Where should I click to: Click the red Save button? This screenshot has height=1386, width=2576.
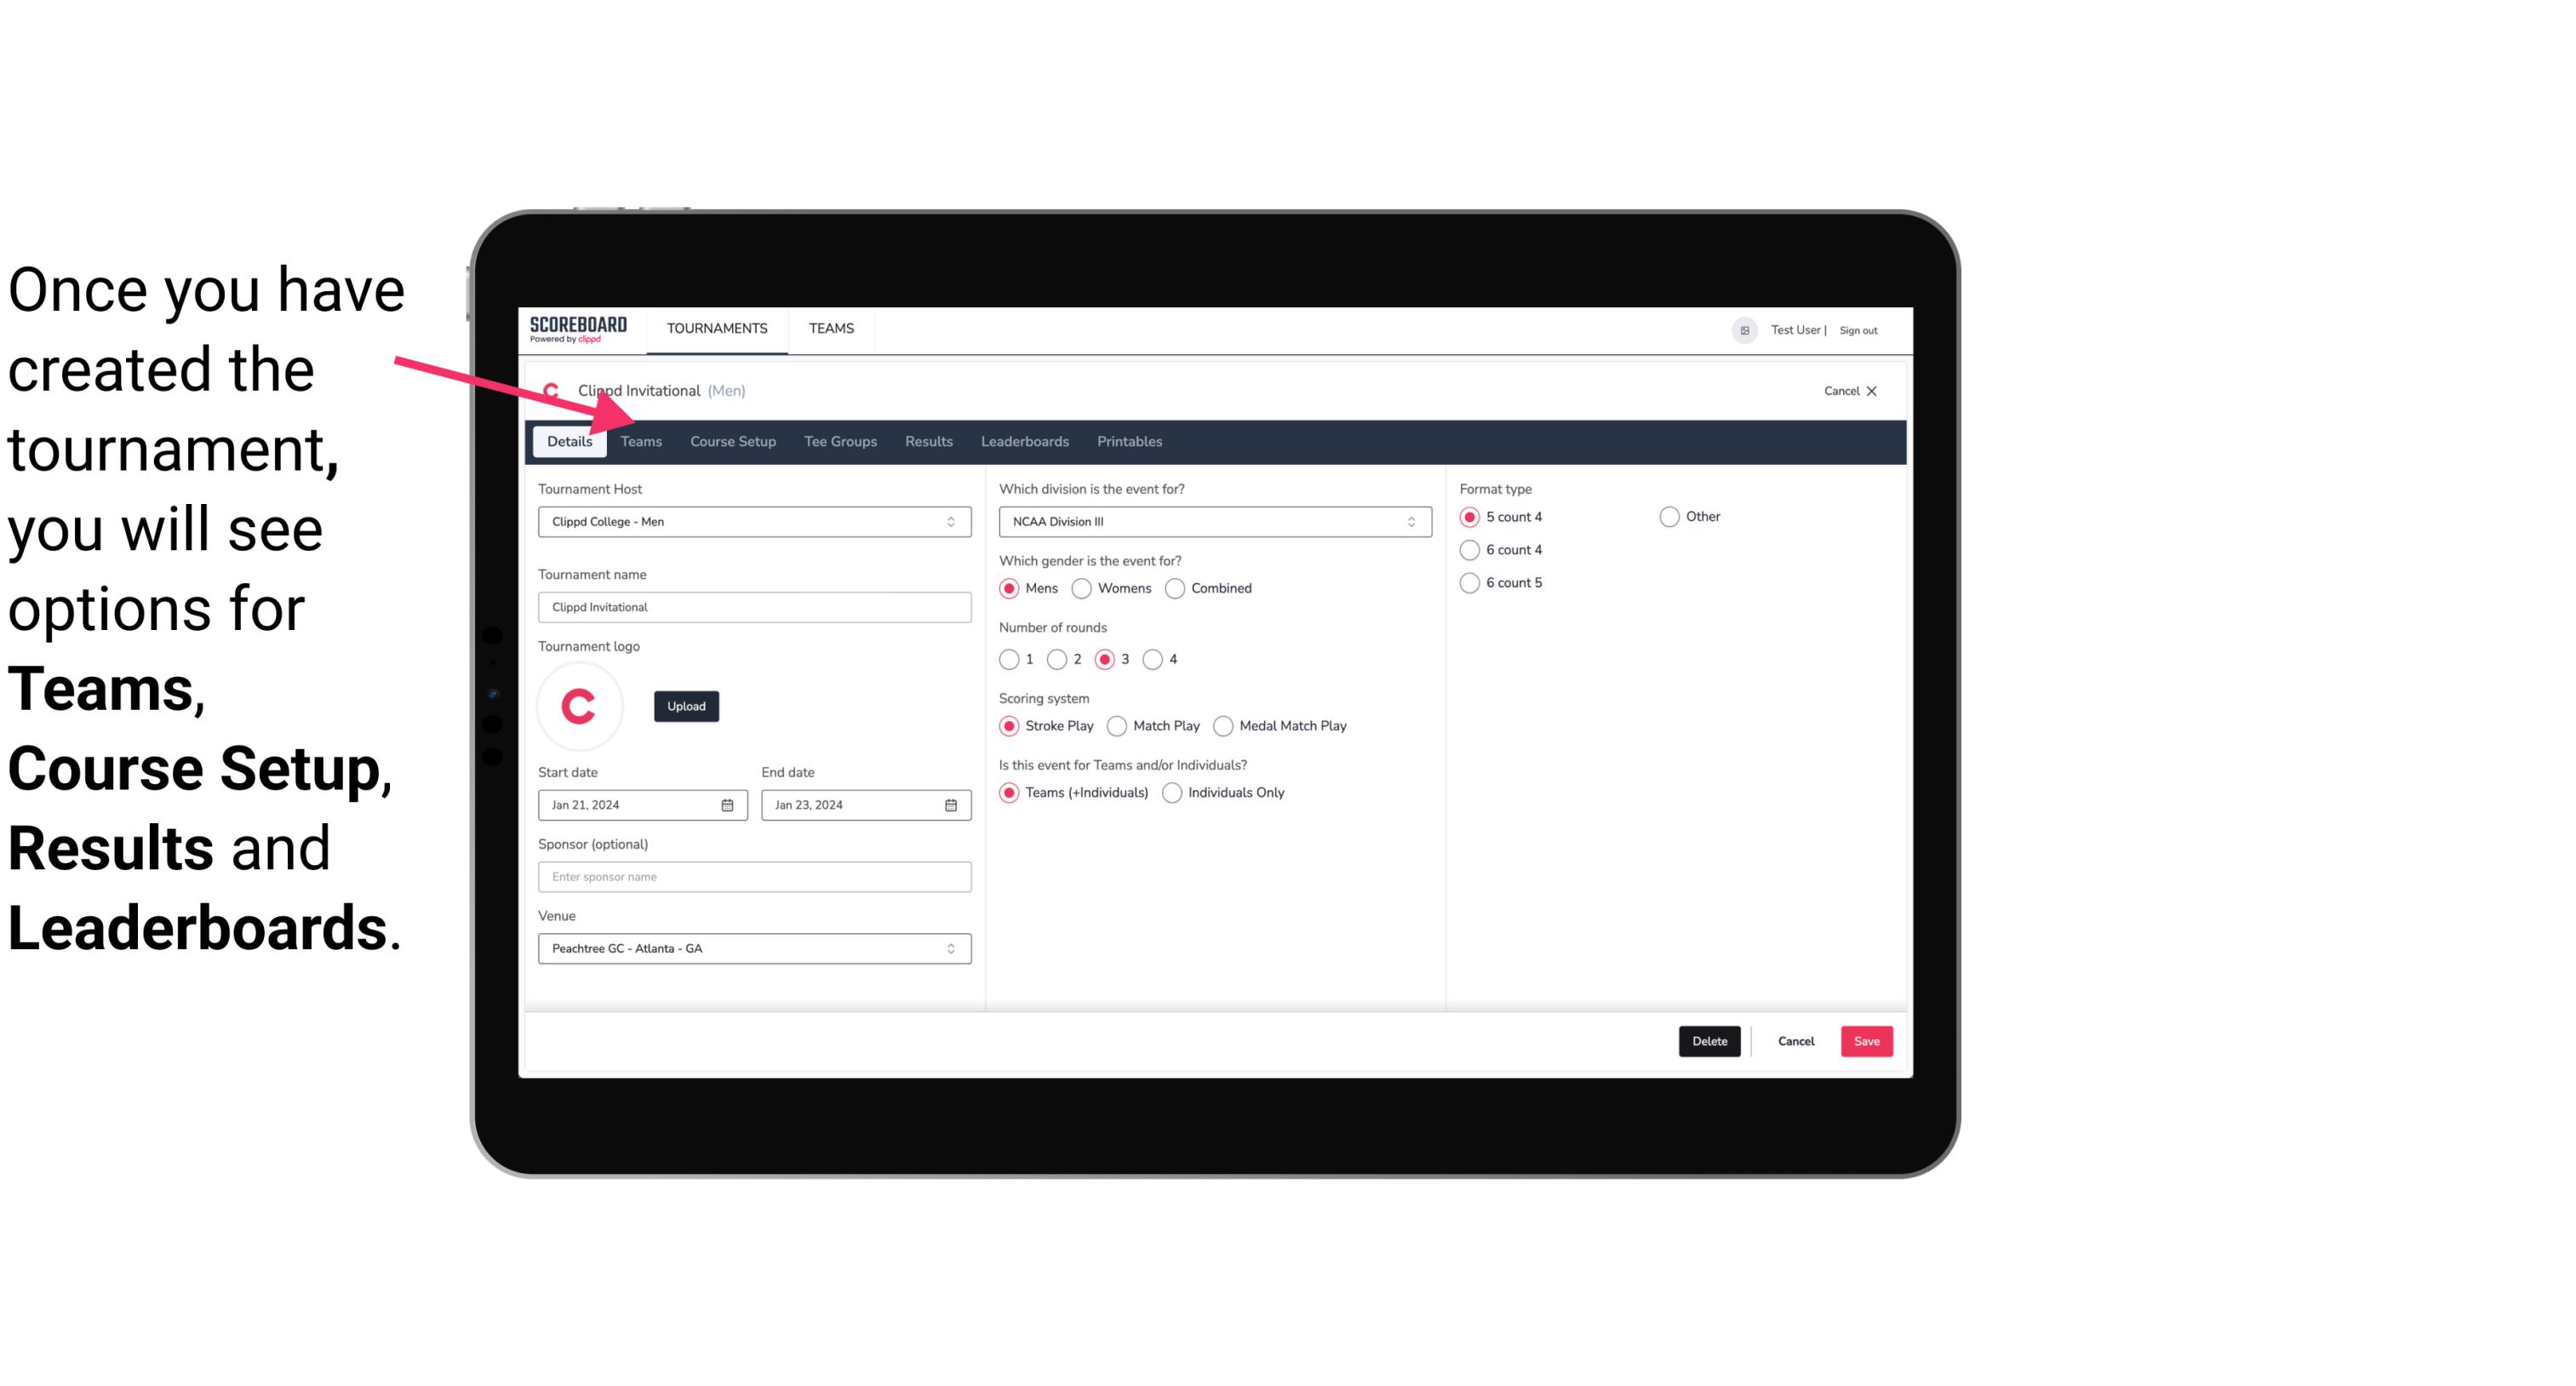point(1866,1039)
